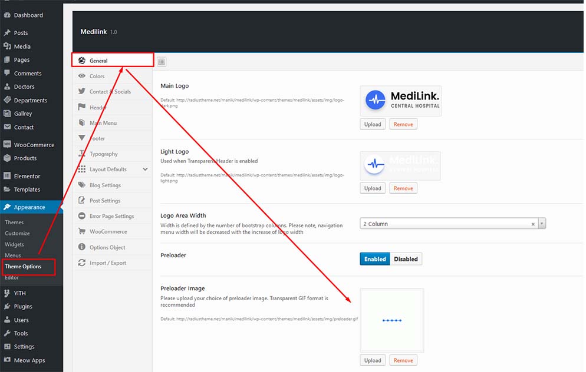Click the Comments bubble icon
Viewport: 586px width, 372px height.
coord(7,73)
